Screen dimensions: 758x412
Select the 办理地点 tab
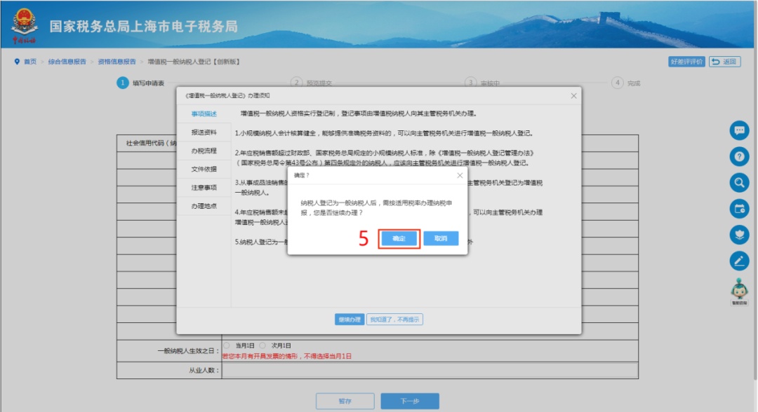pos(204,205)
